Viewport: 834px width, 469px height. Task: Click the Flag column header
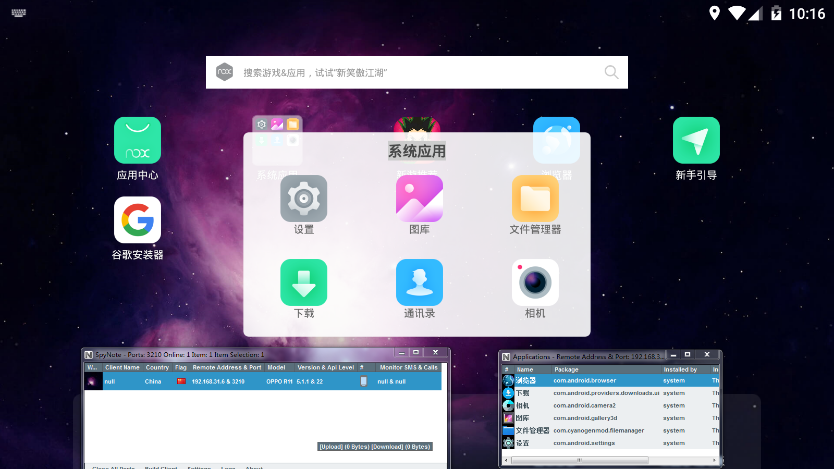click(181, 367)
